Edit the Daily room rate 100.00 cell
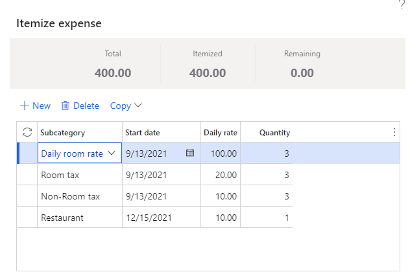410x272 pixels. point(221,153)
